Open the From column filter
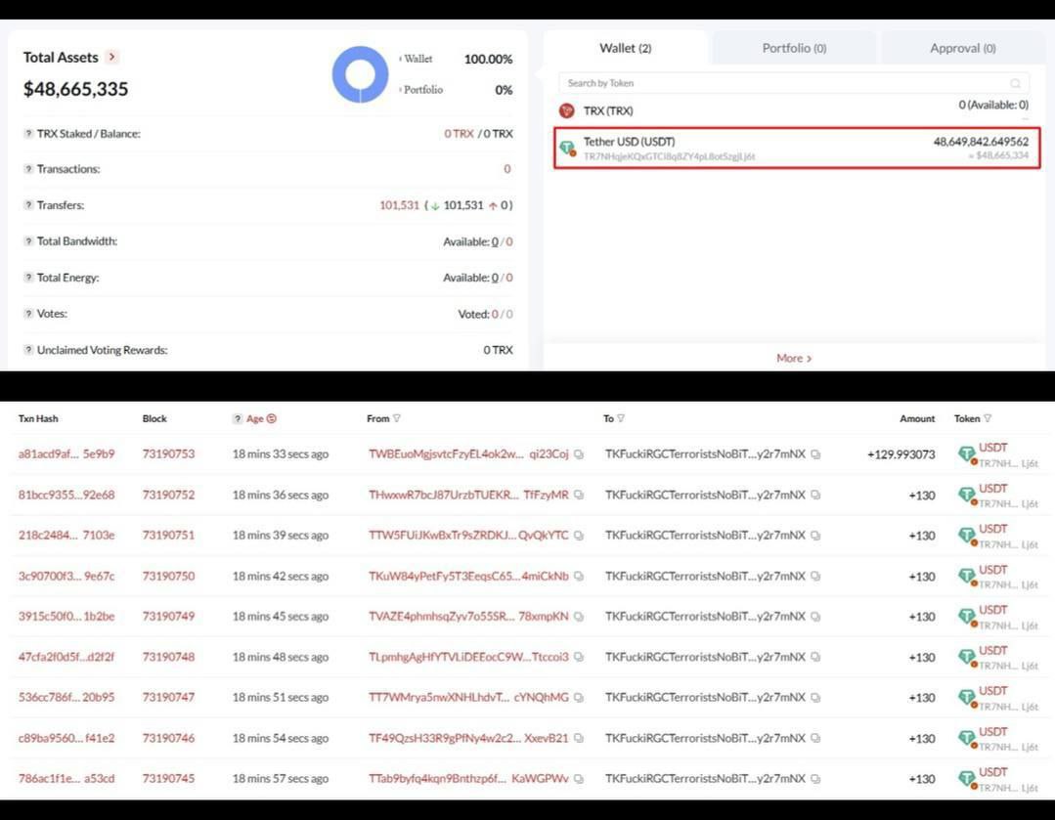Screen dimensions: 1055x820 tap(397, 418)
